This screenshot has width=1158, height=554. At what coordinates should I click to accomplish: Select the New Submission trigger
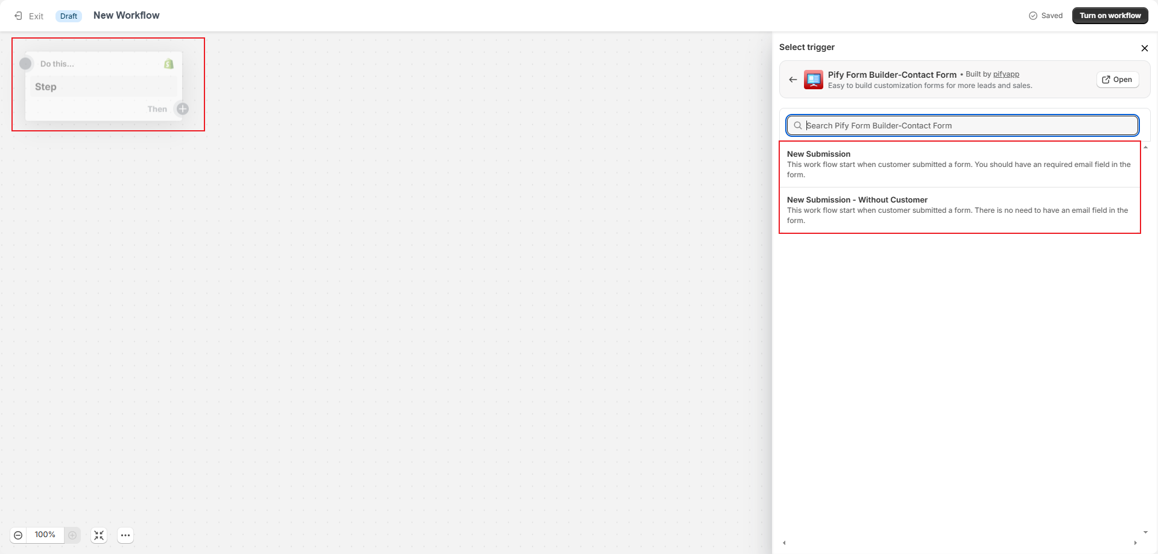pos(960,164)
